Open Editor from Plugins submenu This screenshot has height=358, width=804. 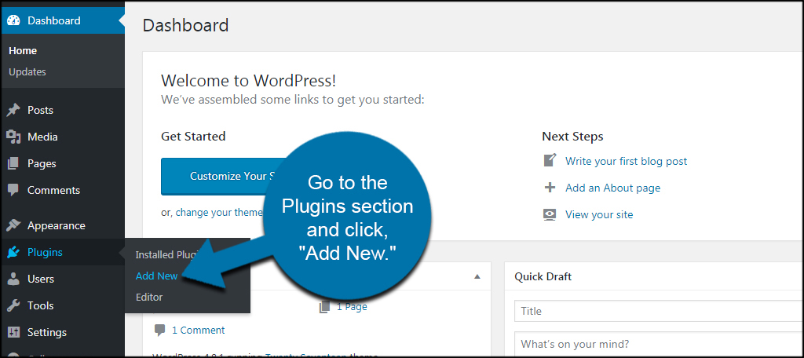pyautogui.click(x=149, y=297)
